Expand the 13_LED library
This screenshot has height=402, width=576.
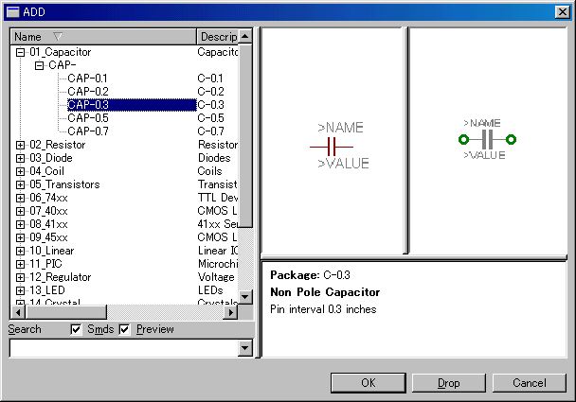coord(21,290)
